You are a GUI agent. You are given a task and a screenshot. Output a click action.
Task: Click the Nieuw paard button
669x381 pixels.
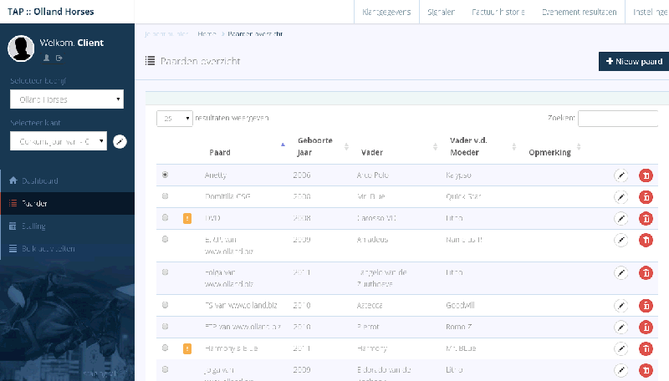634,61
